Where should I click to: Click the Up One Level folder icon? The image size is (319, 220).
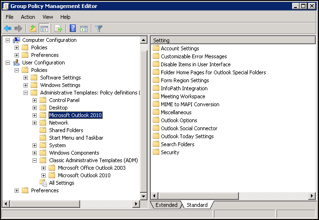(x=33, y=28)
